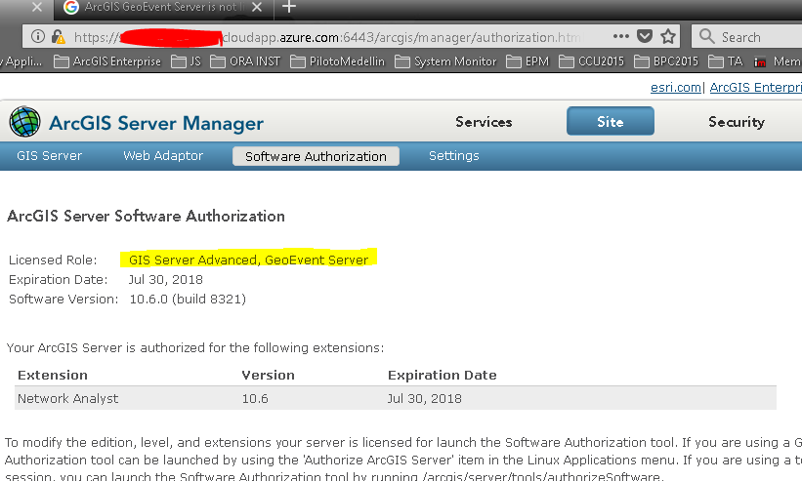The image size is (802, 481).
Task: Click the '10.6' version cell
Action: click(255, 399)
